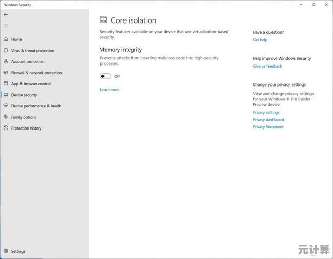Screen dimensions: 333x259
Task: Click the Account protection person icon
Action: pos(6,62)
